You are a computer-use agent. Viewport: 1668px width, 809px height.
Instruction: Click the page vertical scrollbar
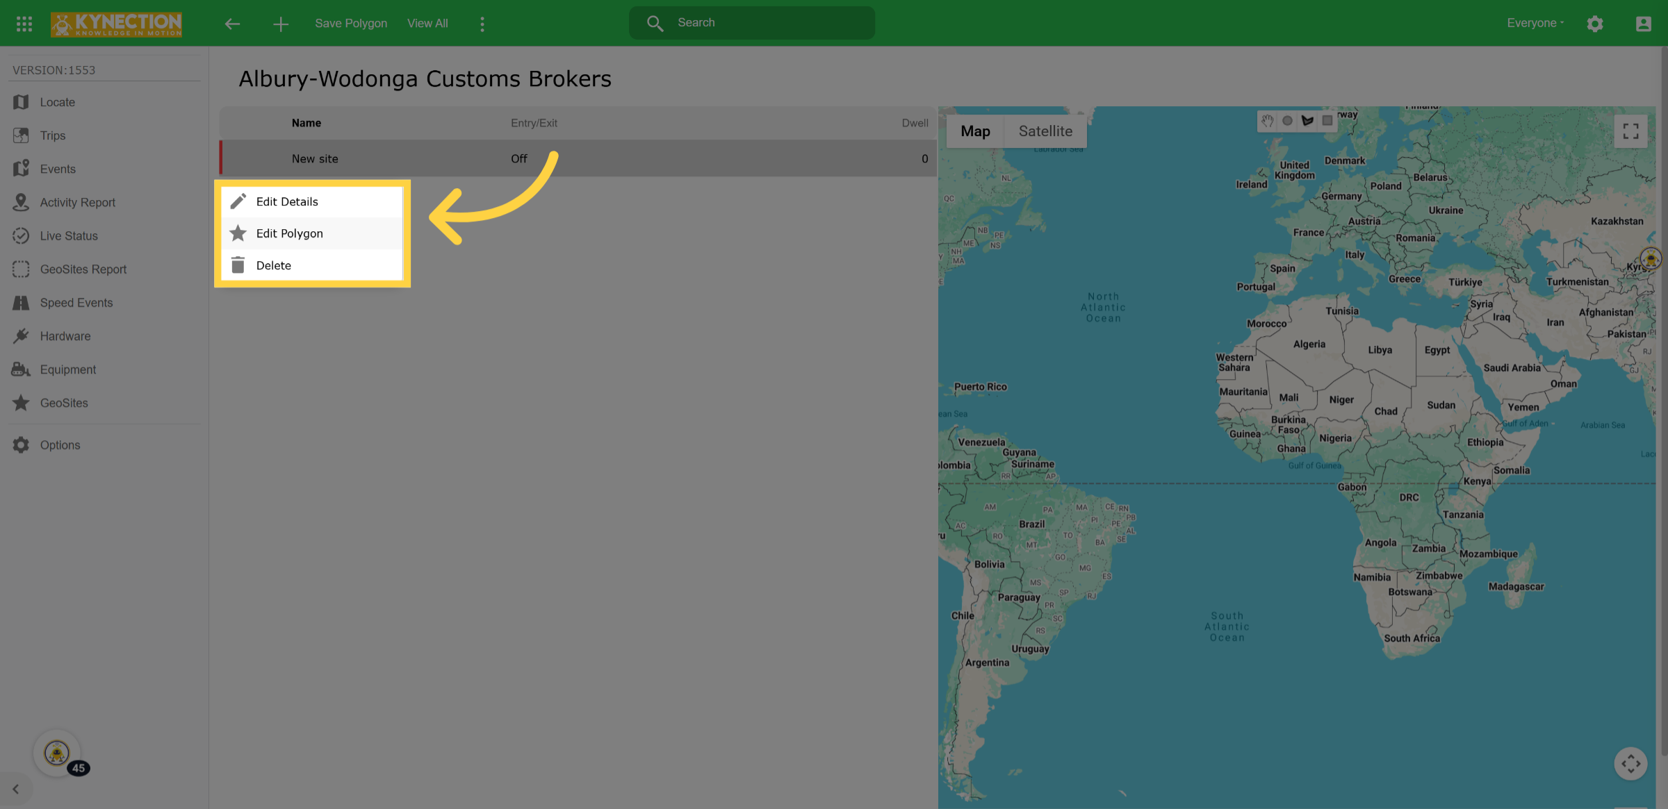pos(1664,403)
